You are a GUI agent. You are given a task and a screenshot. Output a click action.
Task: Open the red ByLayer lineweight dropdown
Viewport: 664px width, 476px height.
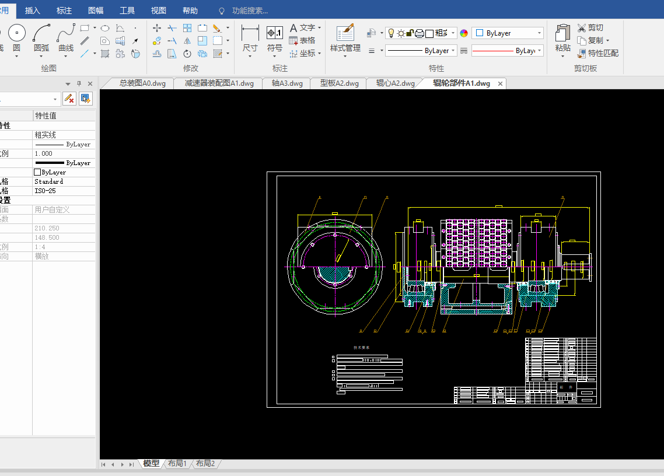pos(539,51)
